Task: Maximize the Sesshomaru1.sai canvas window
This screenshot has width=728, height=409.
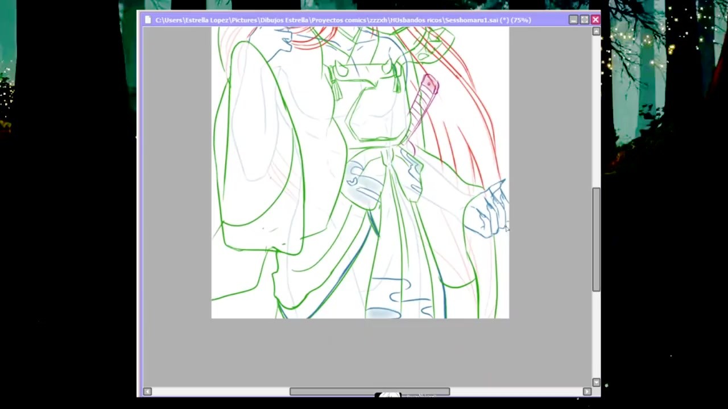Action: click(584, 20)
